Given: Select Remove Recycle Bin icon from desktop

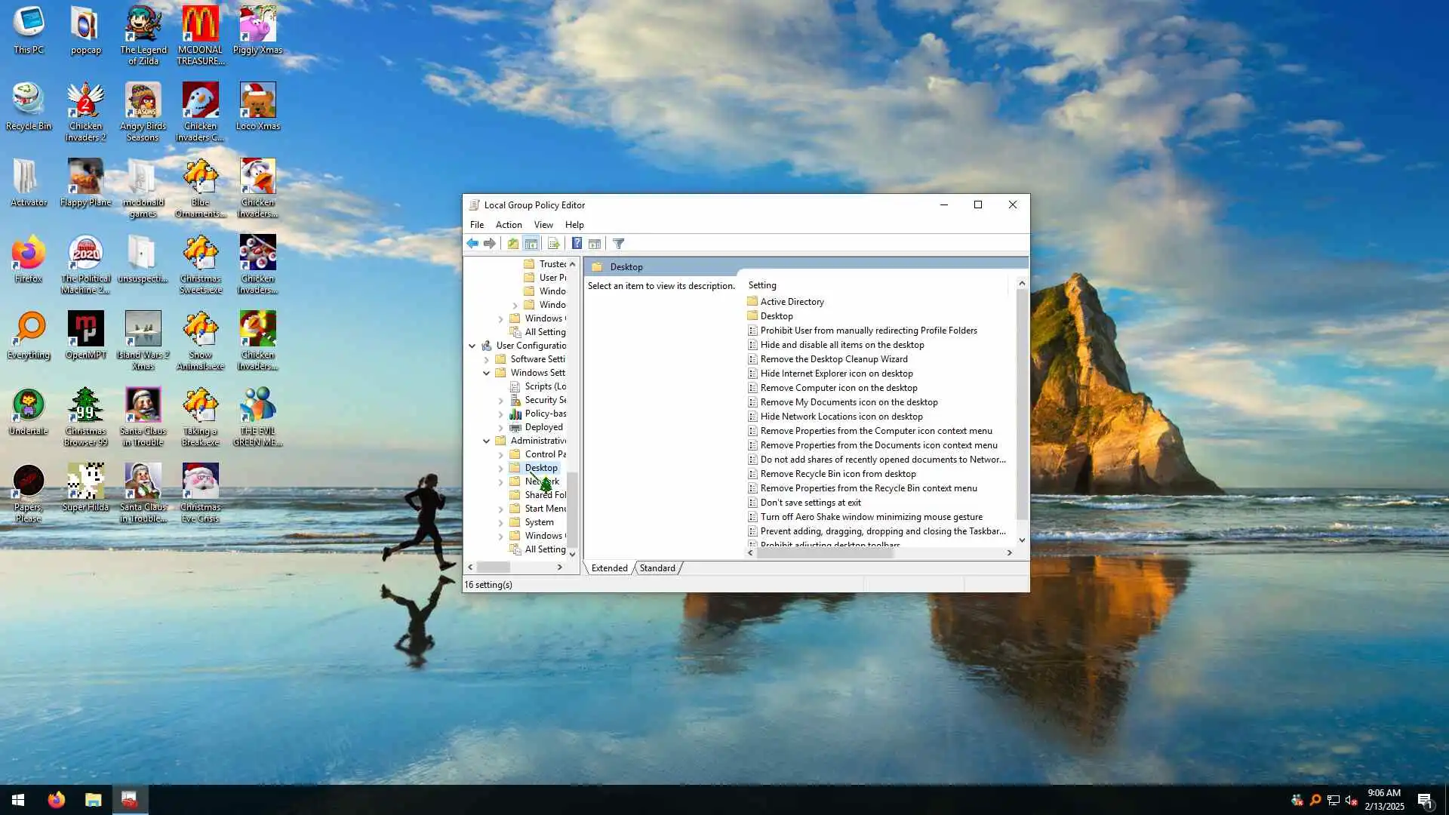Looking at the screenshot, I should [838, 474].
